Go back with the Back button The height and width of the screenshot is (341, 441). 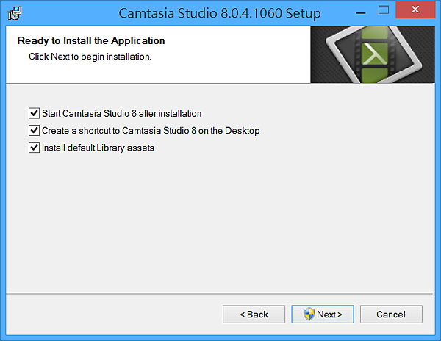coord(254,315)
